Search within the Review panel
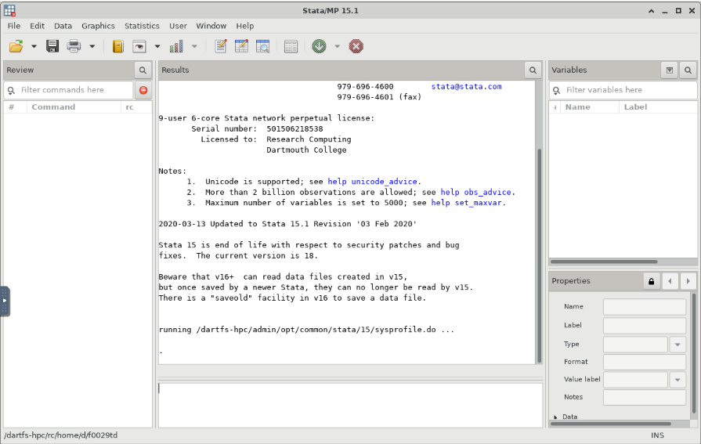The height and width of the screenshot is (444, 701). coord(143,70)
